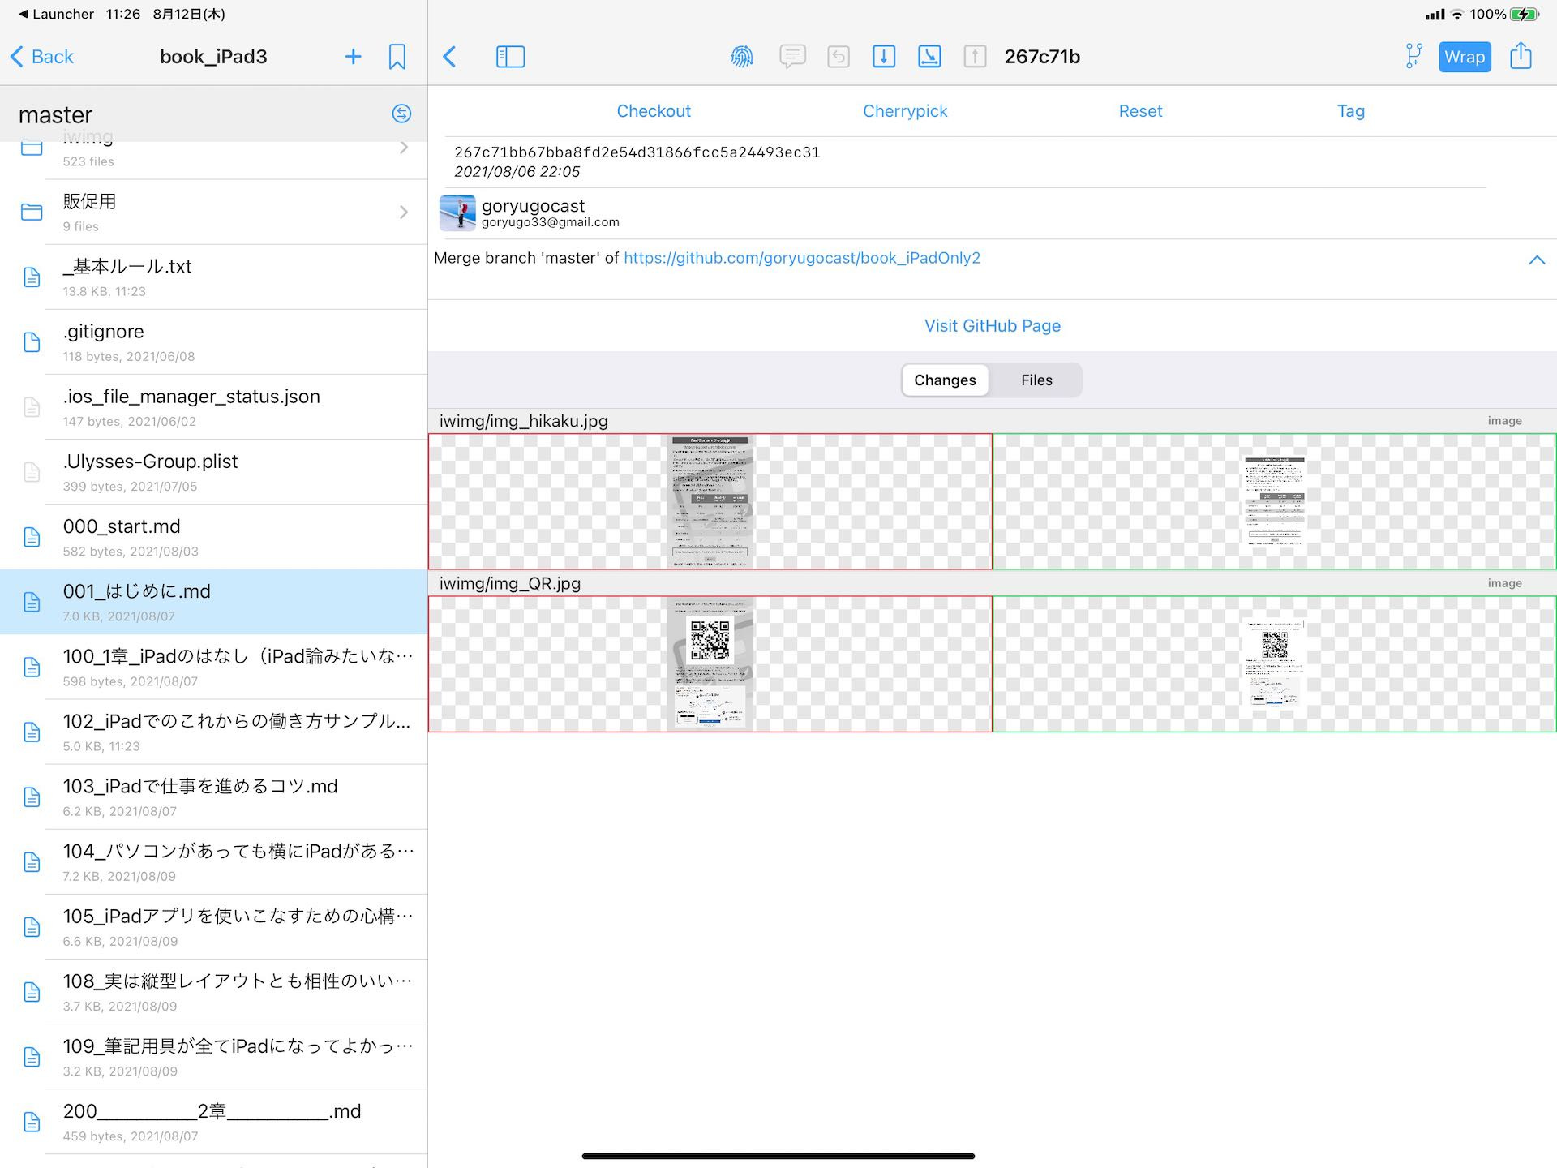Expand the 販促用 folder chevron
The image size is (1557, 1168).
point(404,213)
